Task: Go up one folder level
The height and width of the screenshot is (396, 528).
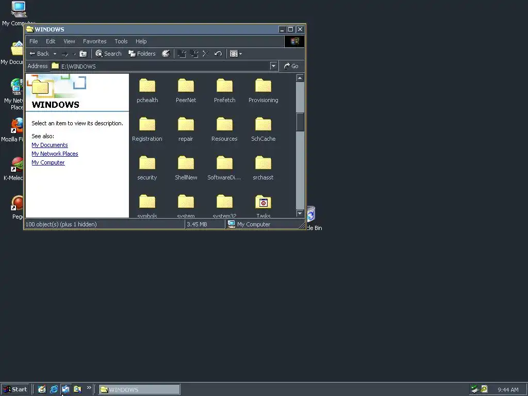Action: pyautogui.click(x=83, y=54)
